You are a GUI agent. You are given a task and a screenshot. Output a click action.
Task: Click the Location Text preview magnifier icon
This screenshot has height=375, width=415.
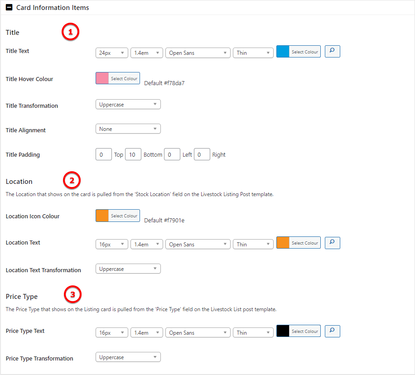pyautogui.click(x=332, y=243)
